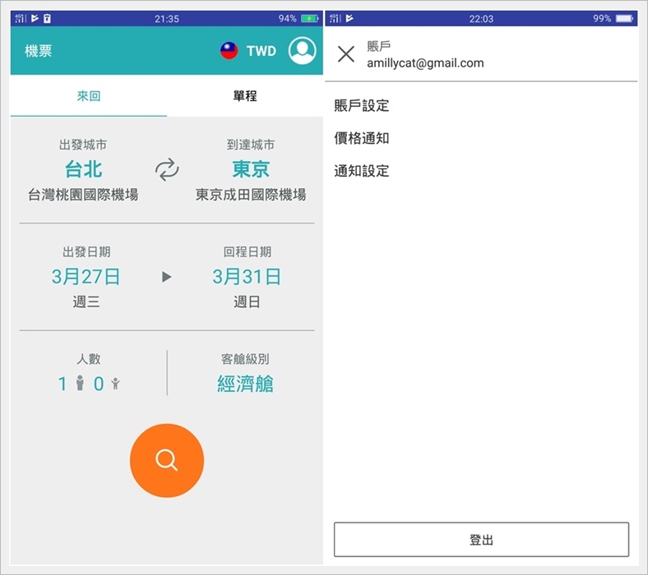Tap the adult passenger icon
Viewport: 648px width, 575px height.
[x=80, y=383]
